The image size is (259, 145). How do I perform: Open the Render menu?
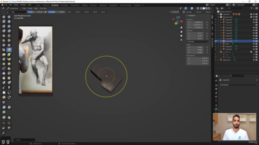(x=16, y=5)
